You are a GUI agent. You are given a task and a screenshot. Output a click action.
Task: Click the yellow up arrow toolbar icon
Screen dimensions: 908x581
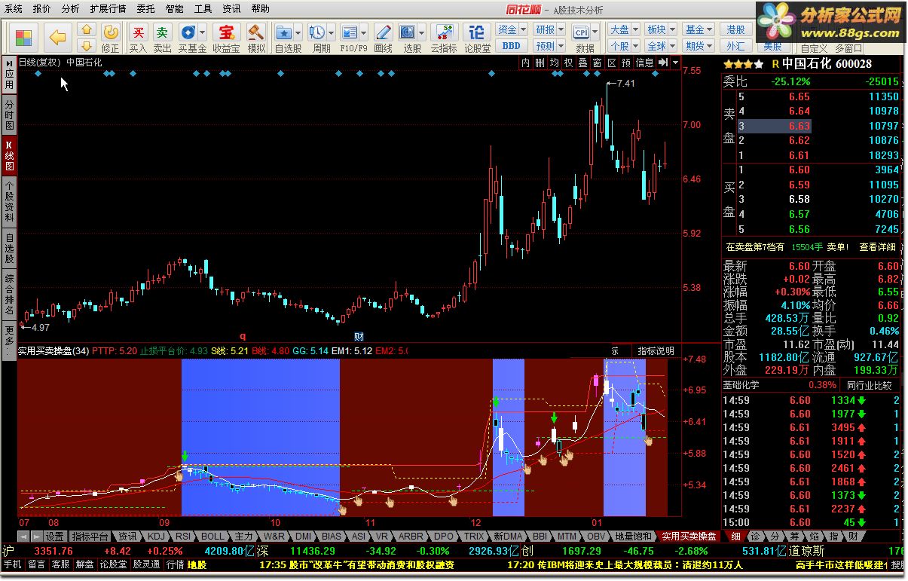(x=87, y=30)
